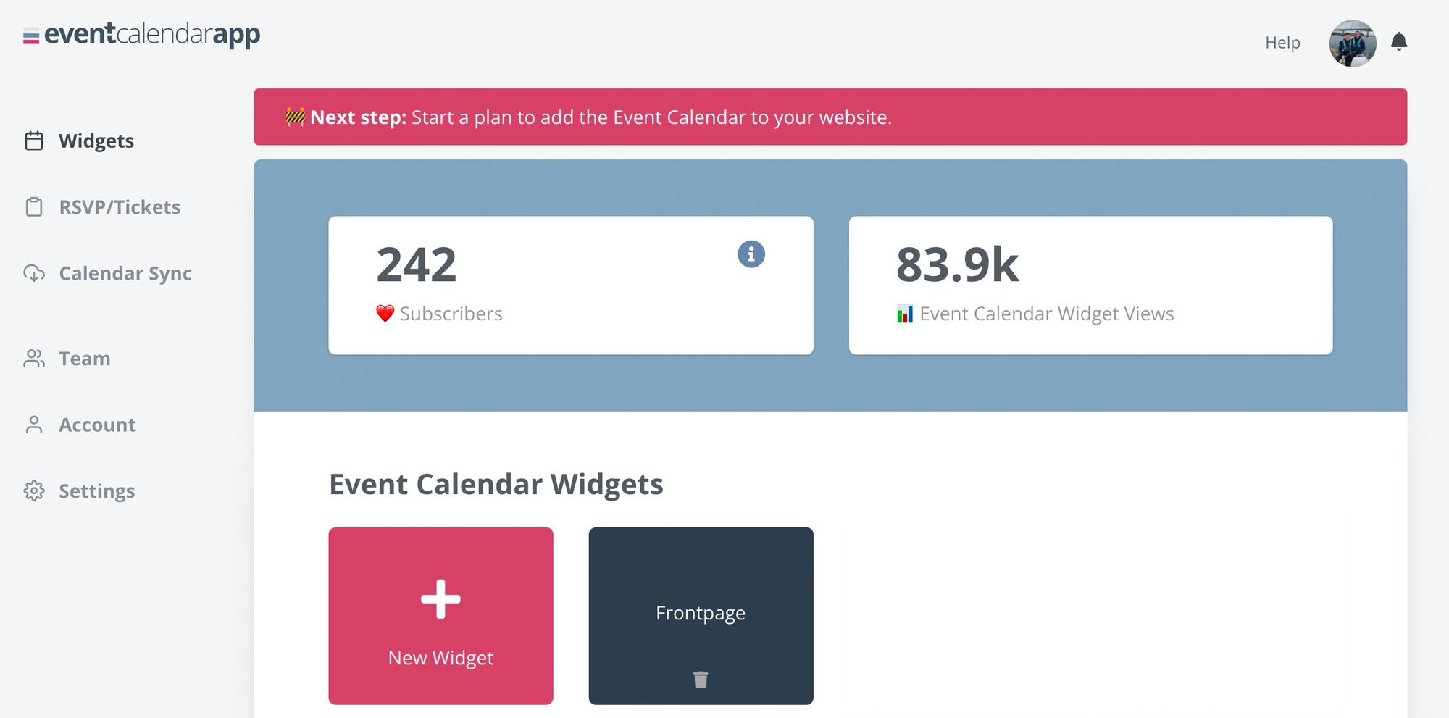The image size is (1449, 718).
Task: Navigate to RSVP/Tickets menu label
Action: 120,207
